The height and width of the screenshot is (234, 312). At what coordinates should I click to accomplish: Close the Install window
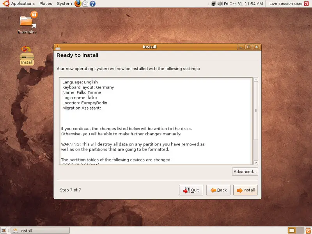coord(257,47)
